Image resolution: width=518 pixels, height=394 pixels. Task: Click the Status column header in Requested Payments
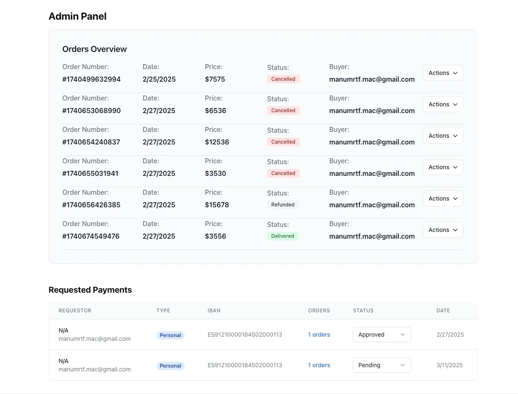click(363, 311)
